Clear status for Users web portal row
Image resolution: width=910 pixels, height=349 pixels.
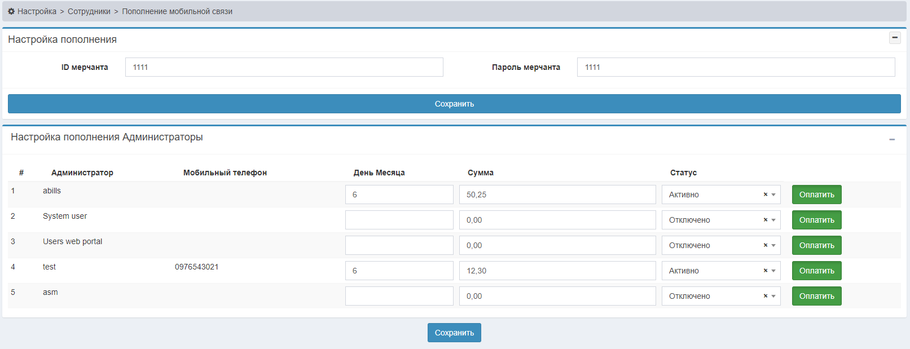[x=766, y=245]
